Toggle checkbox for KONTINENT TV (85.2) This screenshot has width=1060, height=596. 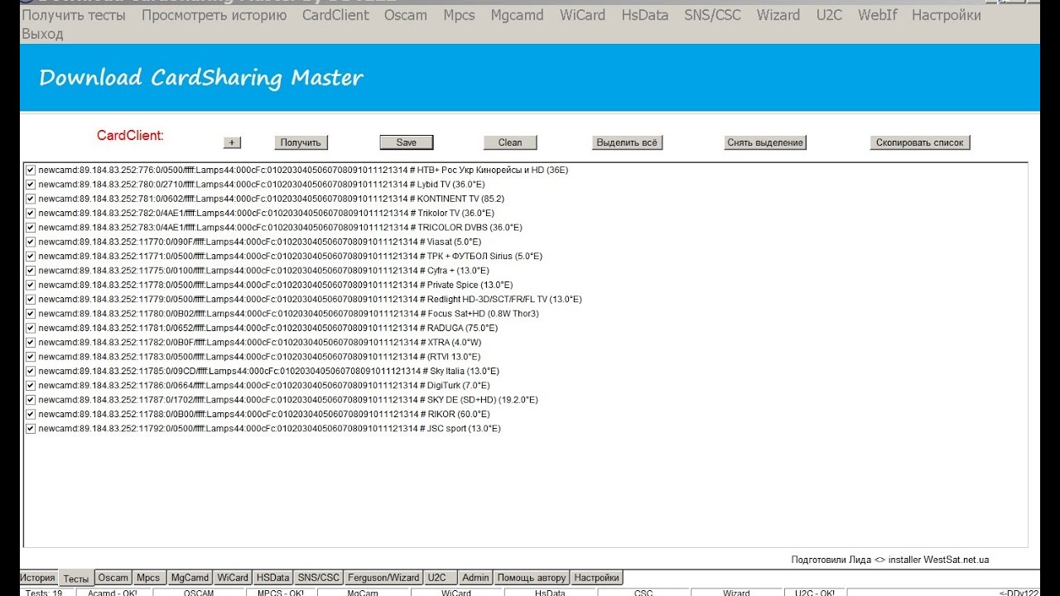31,199
